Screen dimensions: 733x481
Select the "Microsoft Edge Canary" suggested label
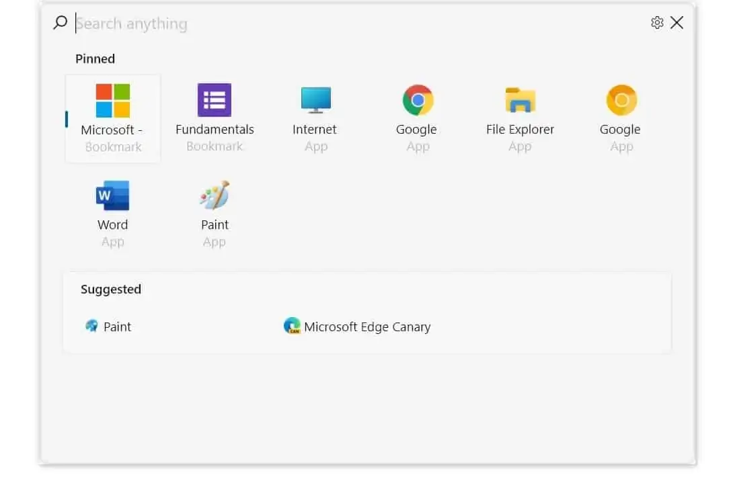tap(367, 327)
